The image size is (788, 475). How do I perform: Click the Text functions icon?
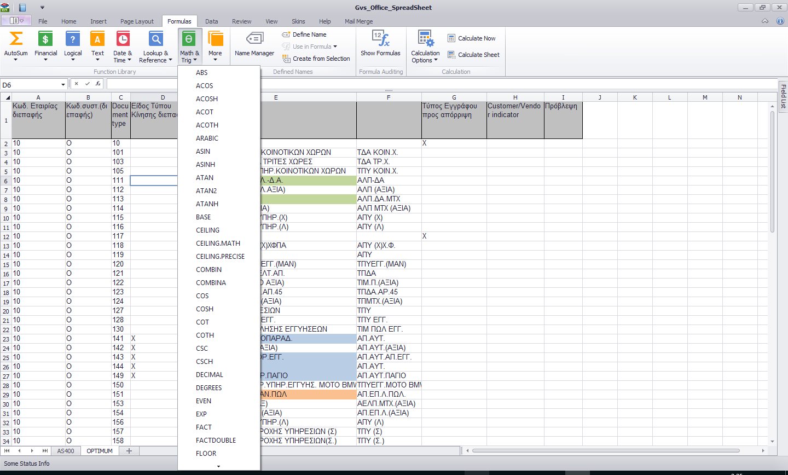click(x=97, y=45)
